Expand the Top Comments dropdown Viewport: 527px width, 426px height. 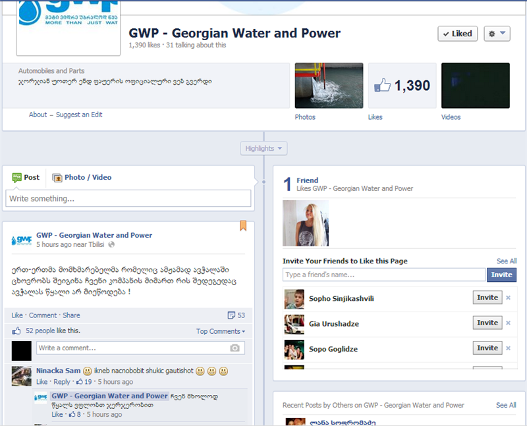(221, 331)
